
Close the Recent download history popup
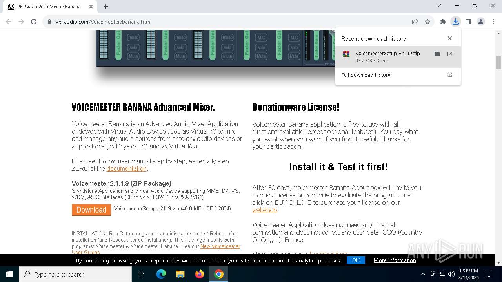450,38
